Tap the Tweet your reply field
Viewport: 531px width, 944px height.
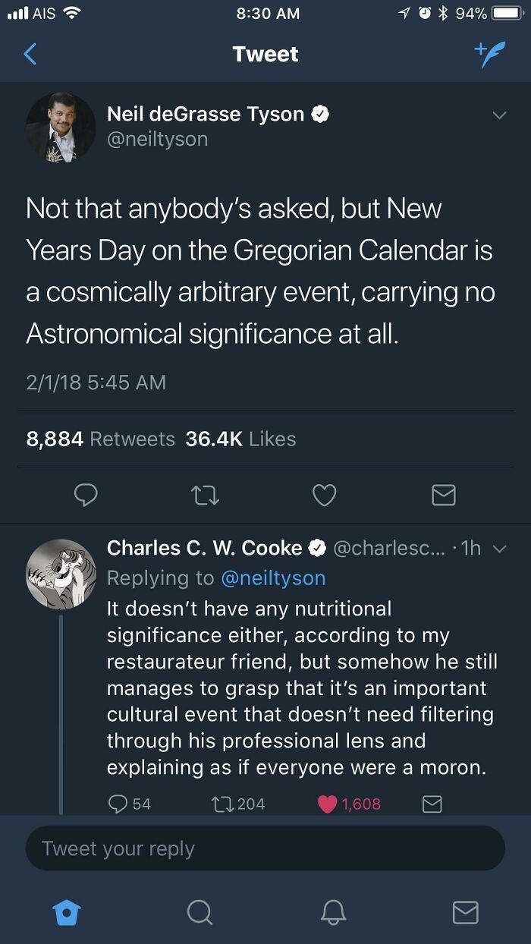[265, 848]
